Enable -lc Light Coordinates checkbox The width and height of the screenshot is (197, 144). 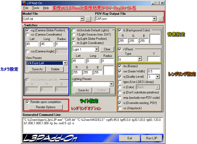click(x=74, y=43)
